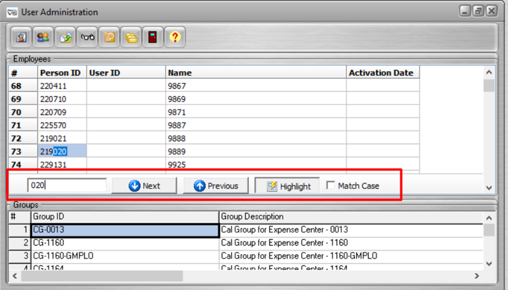Viewport: 508px width, 290px height.
Task: Click the Groups vertical scrollbar thumb
Action: coord(489,230)
